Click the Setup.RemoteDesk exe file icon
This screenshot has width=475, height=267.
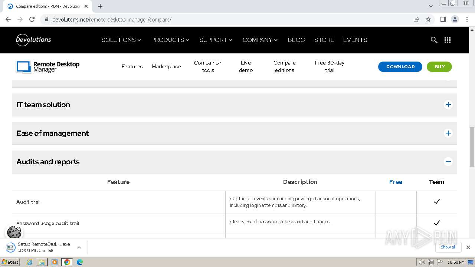pyautogui.click(x=11, y=247)
